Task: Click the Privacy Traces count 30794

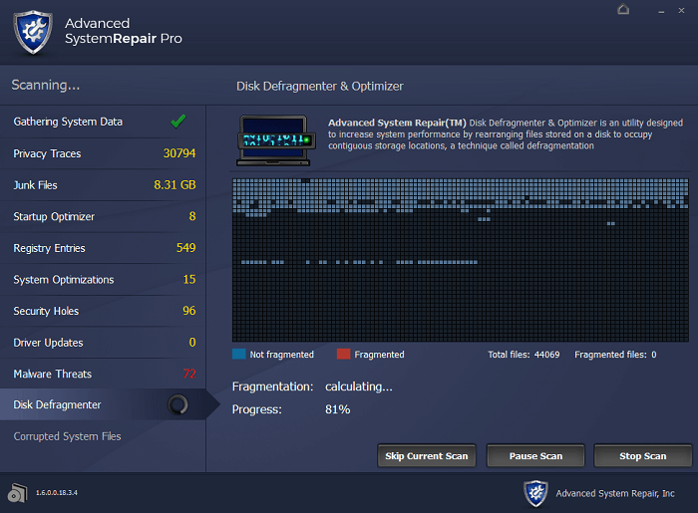Action: (179, 153)
